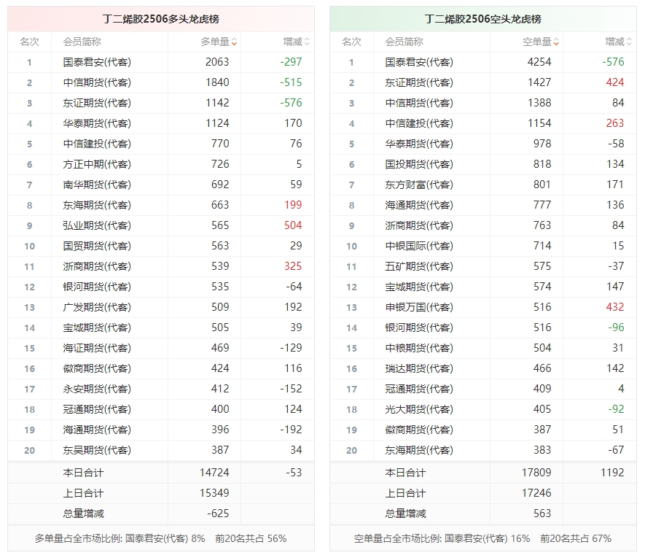Click 中信建投(代客) in short table rank 4
The height and width of the screenshot is (558, 645).
pyautogui.click(x=419, y=123)
